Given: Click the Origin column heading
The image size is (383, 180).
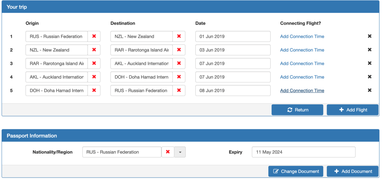Looking at the screenshot, I should (32, 23).
